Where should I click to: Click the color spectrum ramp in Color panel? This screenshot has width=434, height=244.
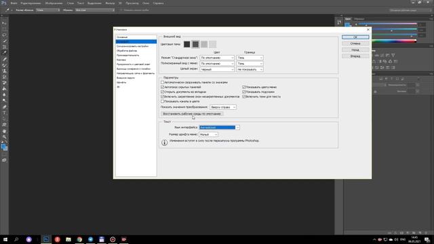point(393,41)
